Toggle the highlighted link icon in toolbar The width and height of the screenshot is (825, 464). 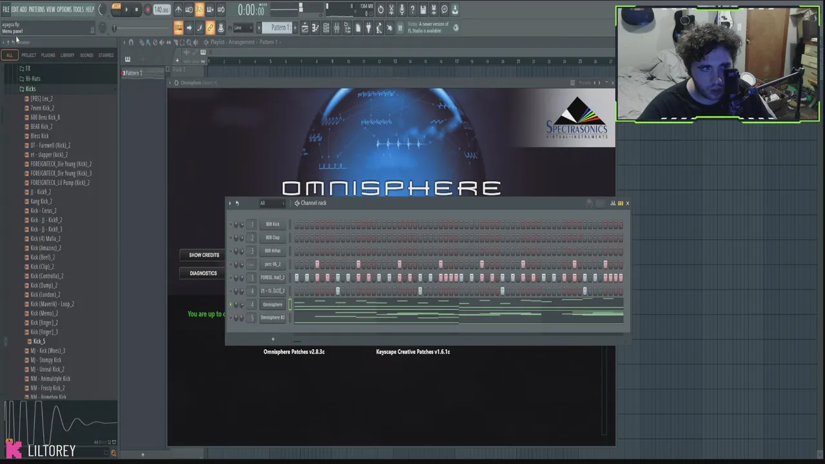pos(210,28)
